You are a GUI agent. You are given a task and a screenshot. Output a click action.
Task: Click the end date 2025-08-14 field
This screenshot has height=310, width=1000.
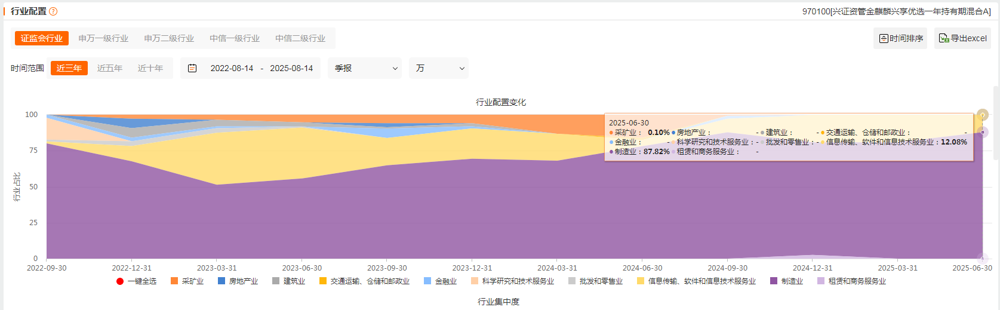coord(291,68)
